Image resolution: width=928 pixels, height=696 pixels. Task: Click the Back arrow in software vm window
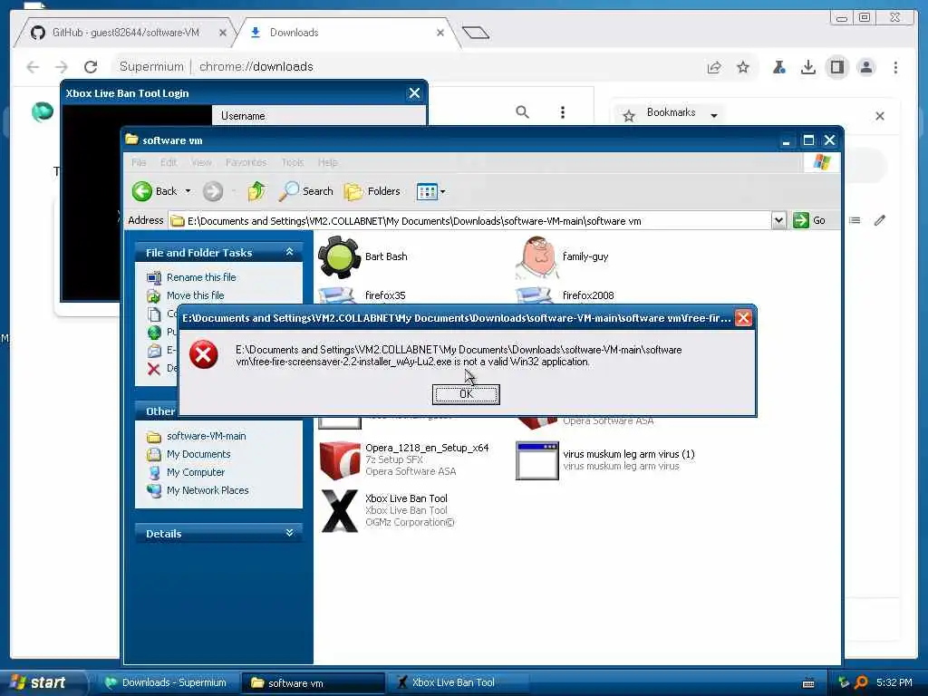(x=142, y=191)
